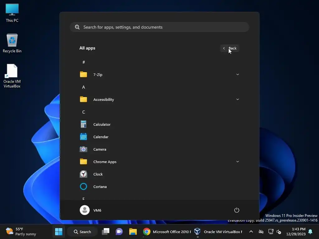Open the Teams Chat taskbar icon

click(x=119, y=232)
